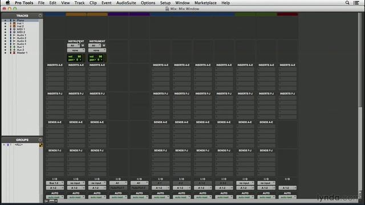Click the MIDI 1 track type icon

pyautogui.click(x=14, y=29)
